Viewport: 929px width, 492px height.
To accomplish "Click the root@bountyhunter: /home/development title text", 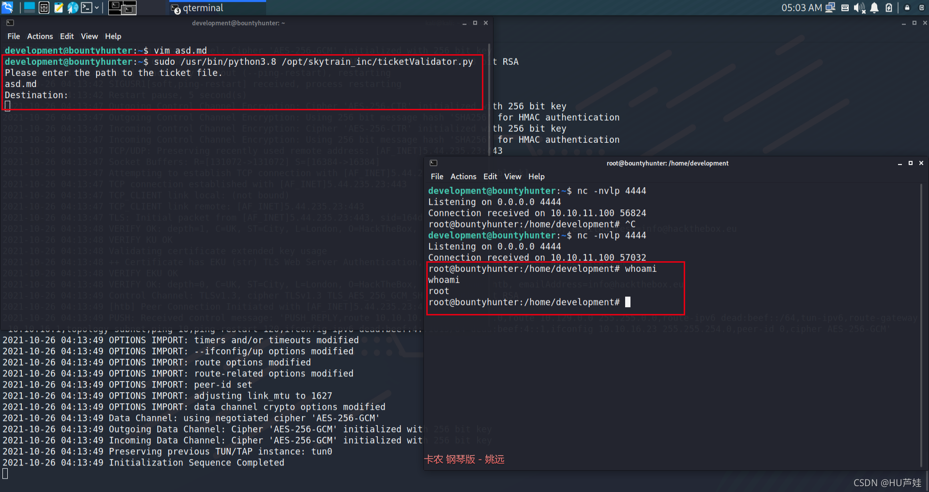I will coord(668,163).
